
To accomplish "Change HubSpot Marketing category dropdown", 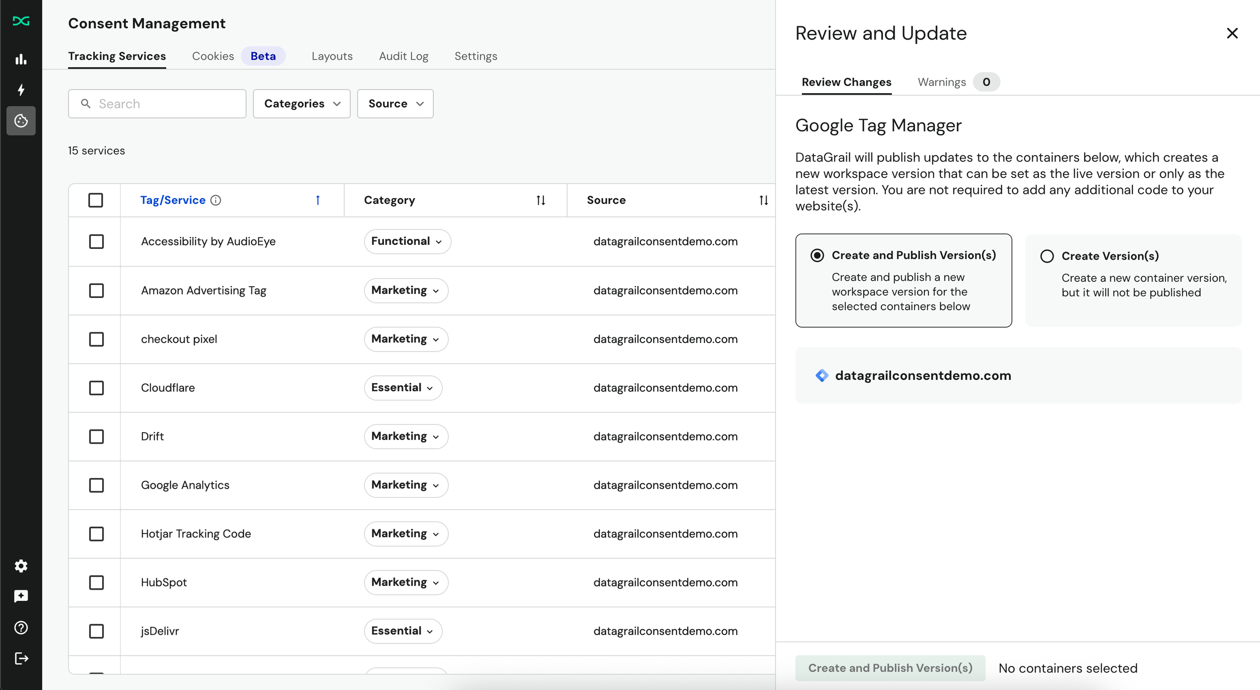I will click(x=406, y=583).
